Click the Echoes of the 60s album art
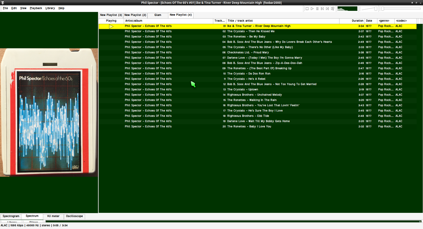The image size is (423, 229). tap(49, 113)
